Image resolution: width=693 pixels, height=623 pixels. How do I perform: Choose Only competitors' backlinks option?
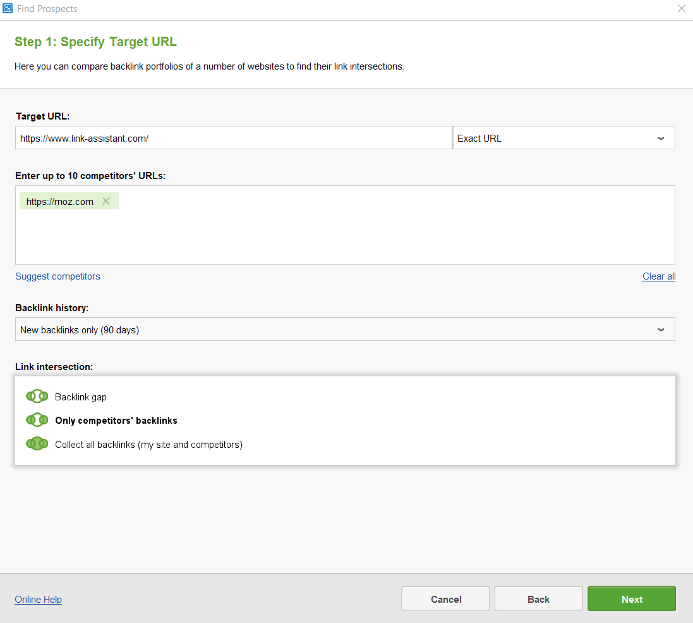pos(116,421)
